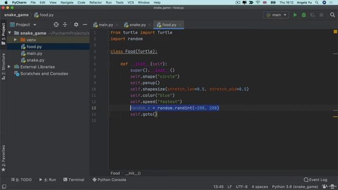
Task: Click Food in editor breadcrumb
Action: point(115,173)
